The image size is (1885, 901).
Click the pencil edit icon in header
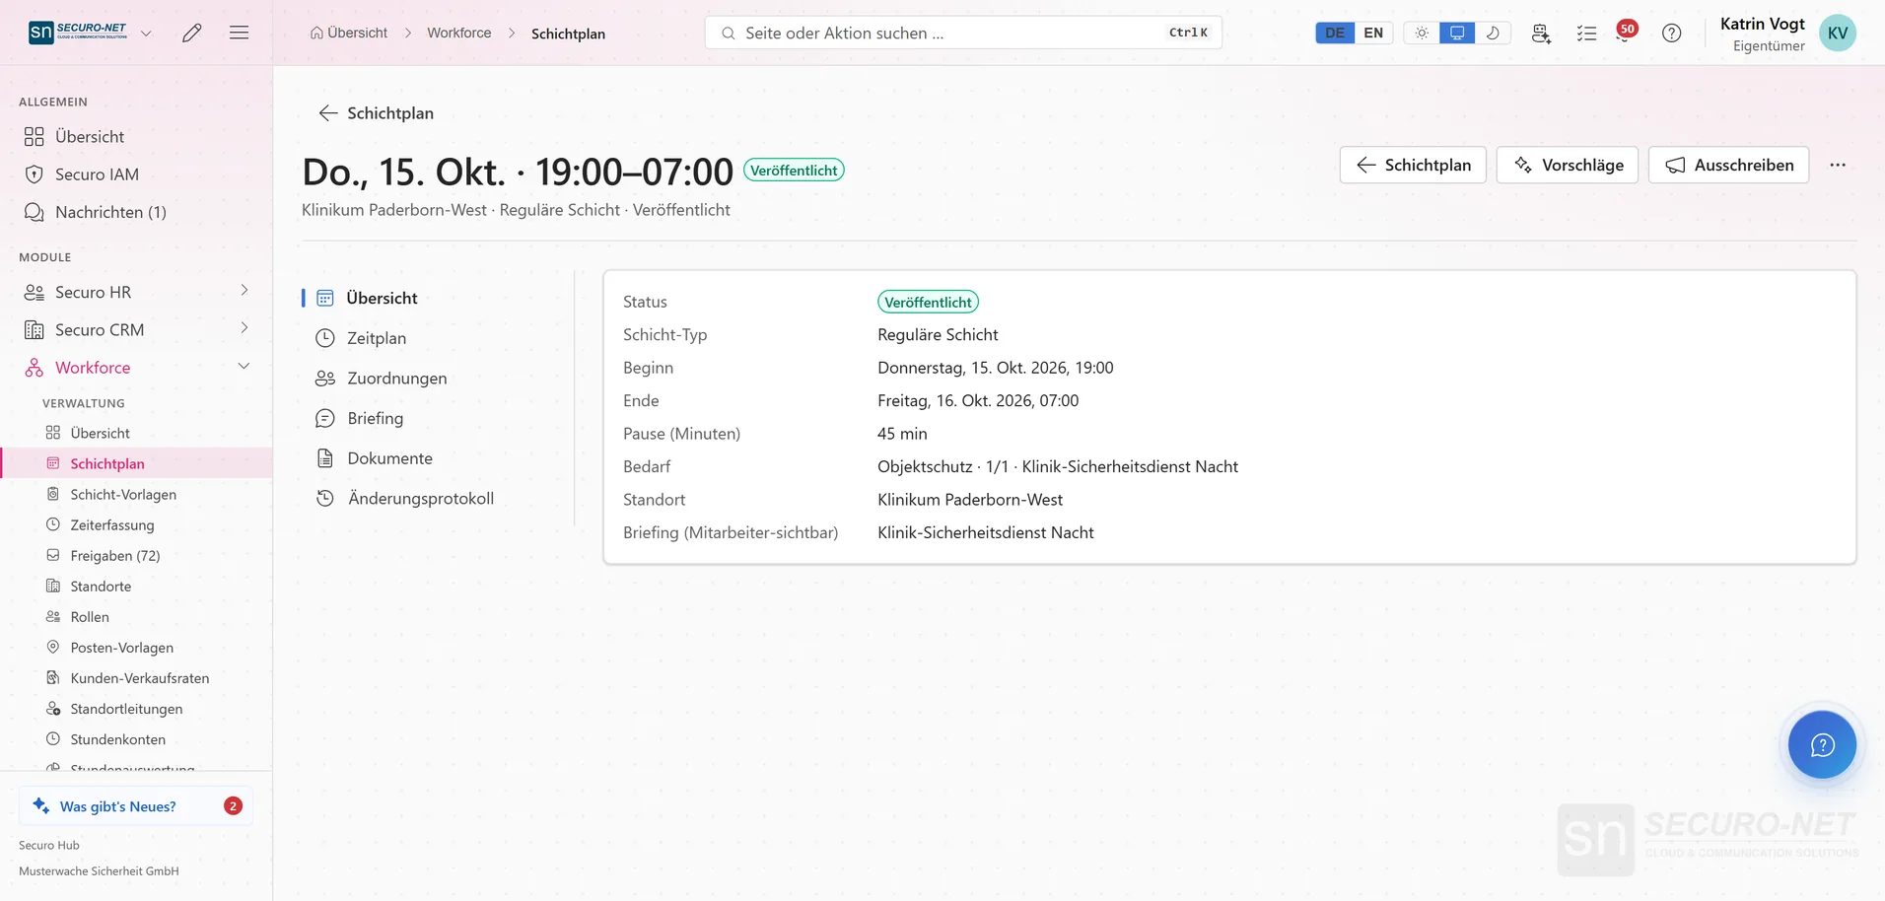tap(192, 33)
